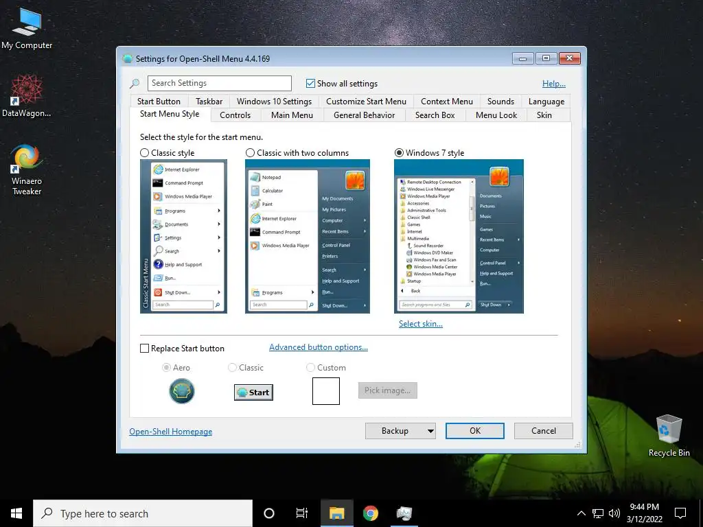Open the DataWagon desktop shortcut

point(27,95)
